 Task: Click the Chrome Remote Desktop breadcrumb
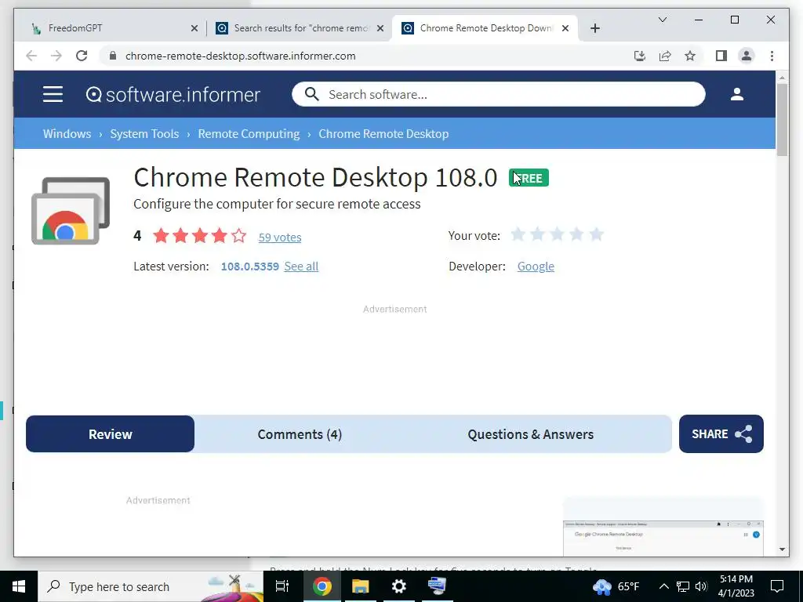click(383, 133)
